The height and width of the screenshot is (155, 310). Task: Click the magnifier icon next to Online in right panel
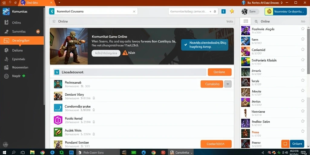pyautogui.click(x=256, y=21)
